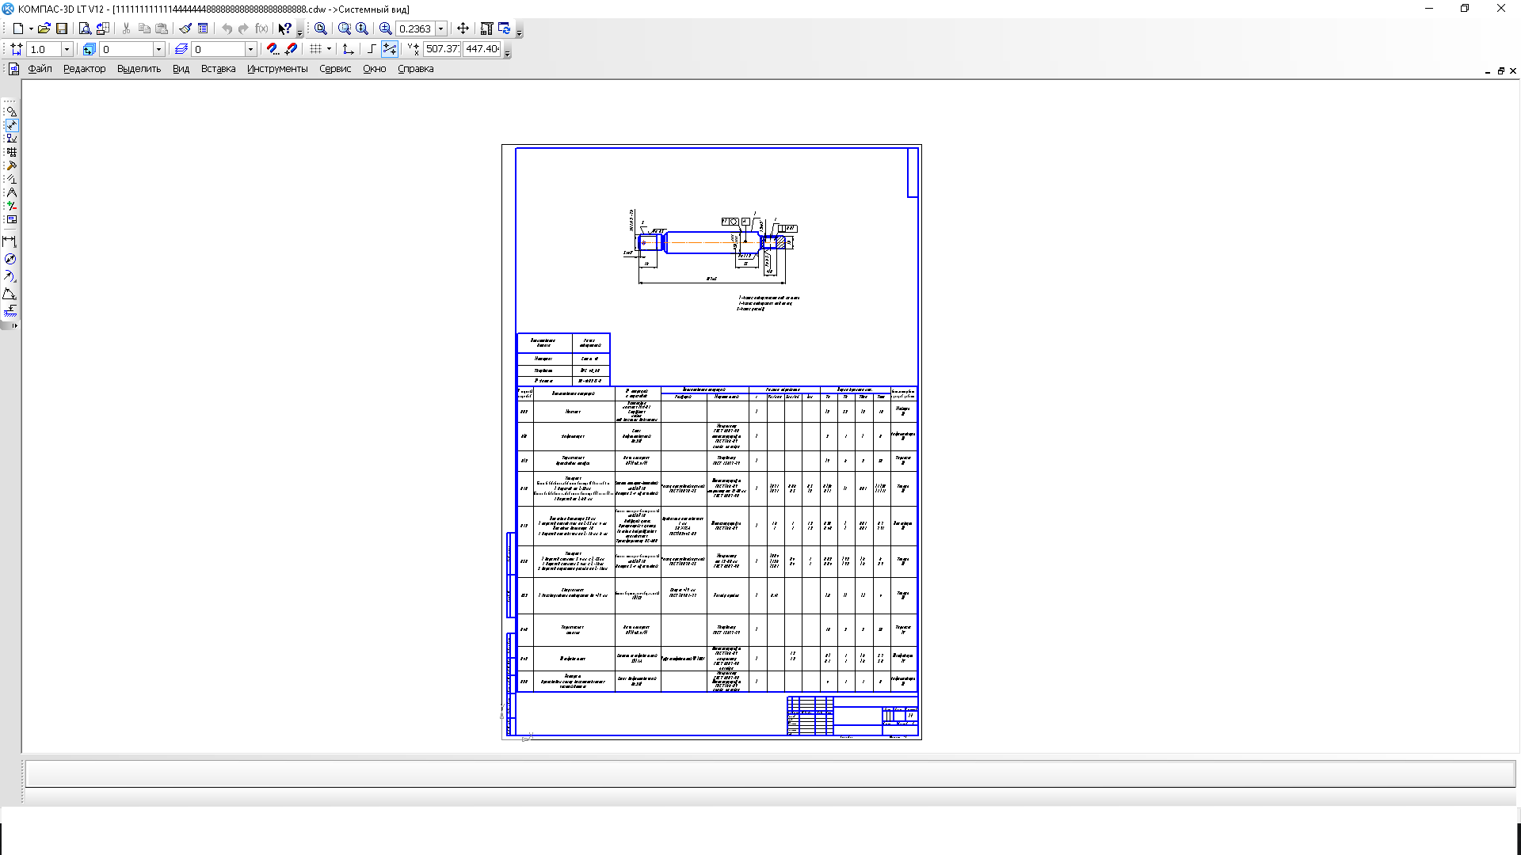Open the grid options dropdown arrow
Screen dimensions: 1521x855
point(329,49)
